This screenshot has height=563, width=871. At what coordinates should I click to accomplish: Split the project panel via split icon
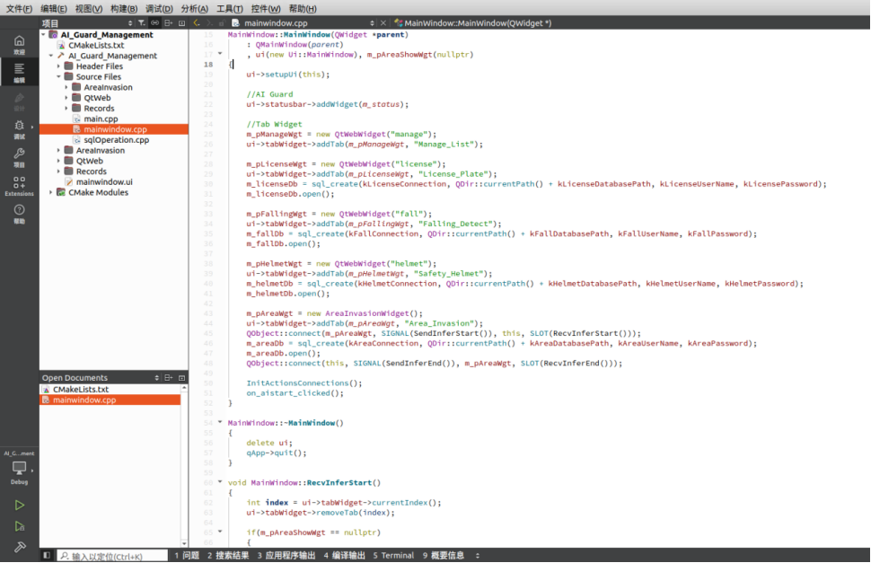tap(168, 22)
